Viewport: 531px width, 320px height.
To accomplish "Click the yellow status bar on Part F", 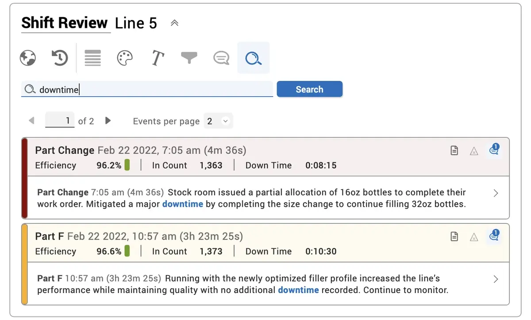I will click(25, 264).
